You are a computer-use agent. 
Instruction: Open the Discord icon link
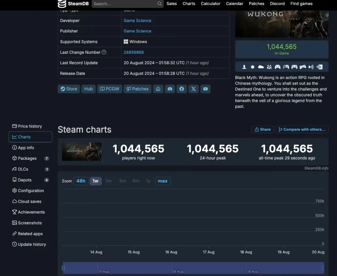click(x=170, y=89)
